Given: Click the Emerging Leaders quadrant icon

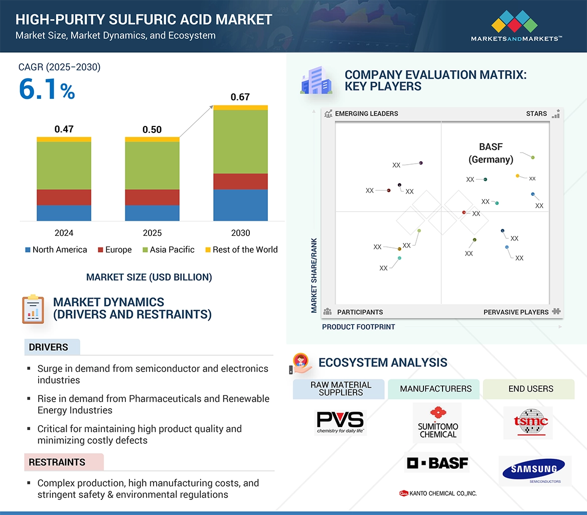Looking at the screenshot, I should pos(329,114).
